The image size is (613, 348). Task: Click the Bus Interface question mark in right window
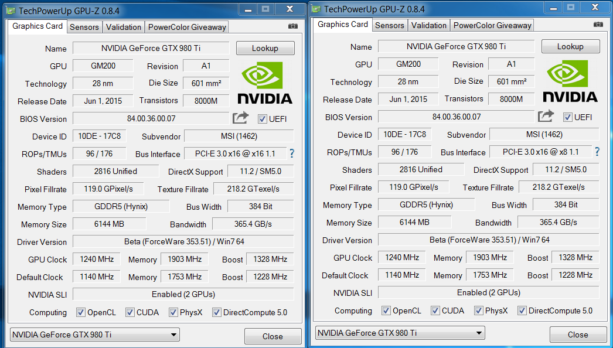click(597, 151)
